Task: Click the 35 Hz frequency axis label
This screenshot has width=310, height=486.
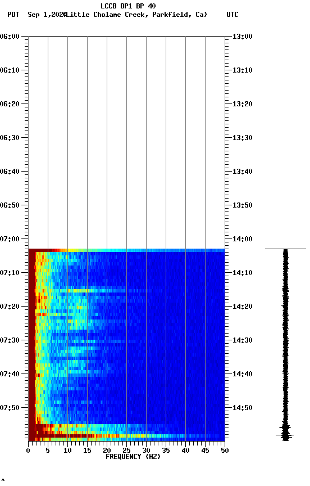Action: click(x=166, y=451)
